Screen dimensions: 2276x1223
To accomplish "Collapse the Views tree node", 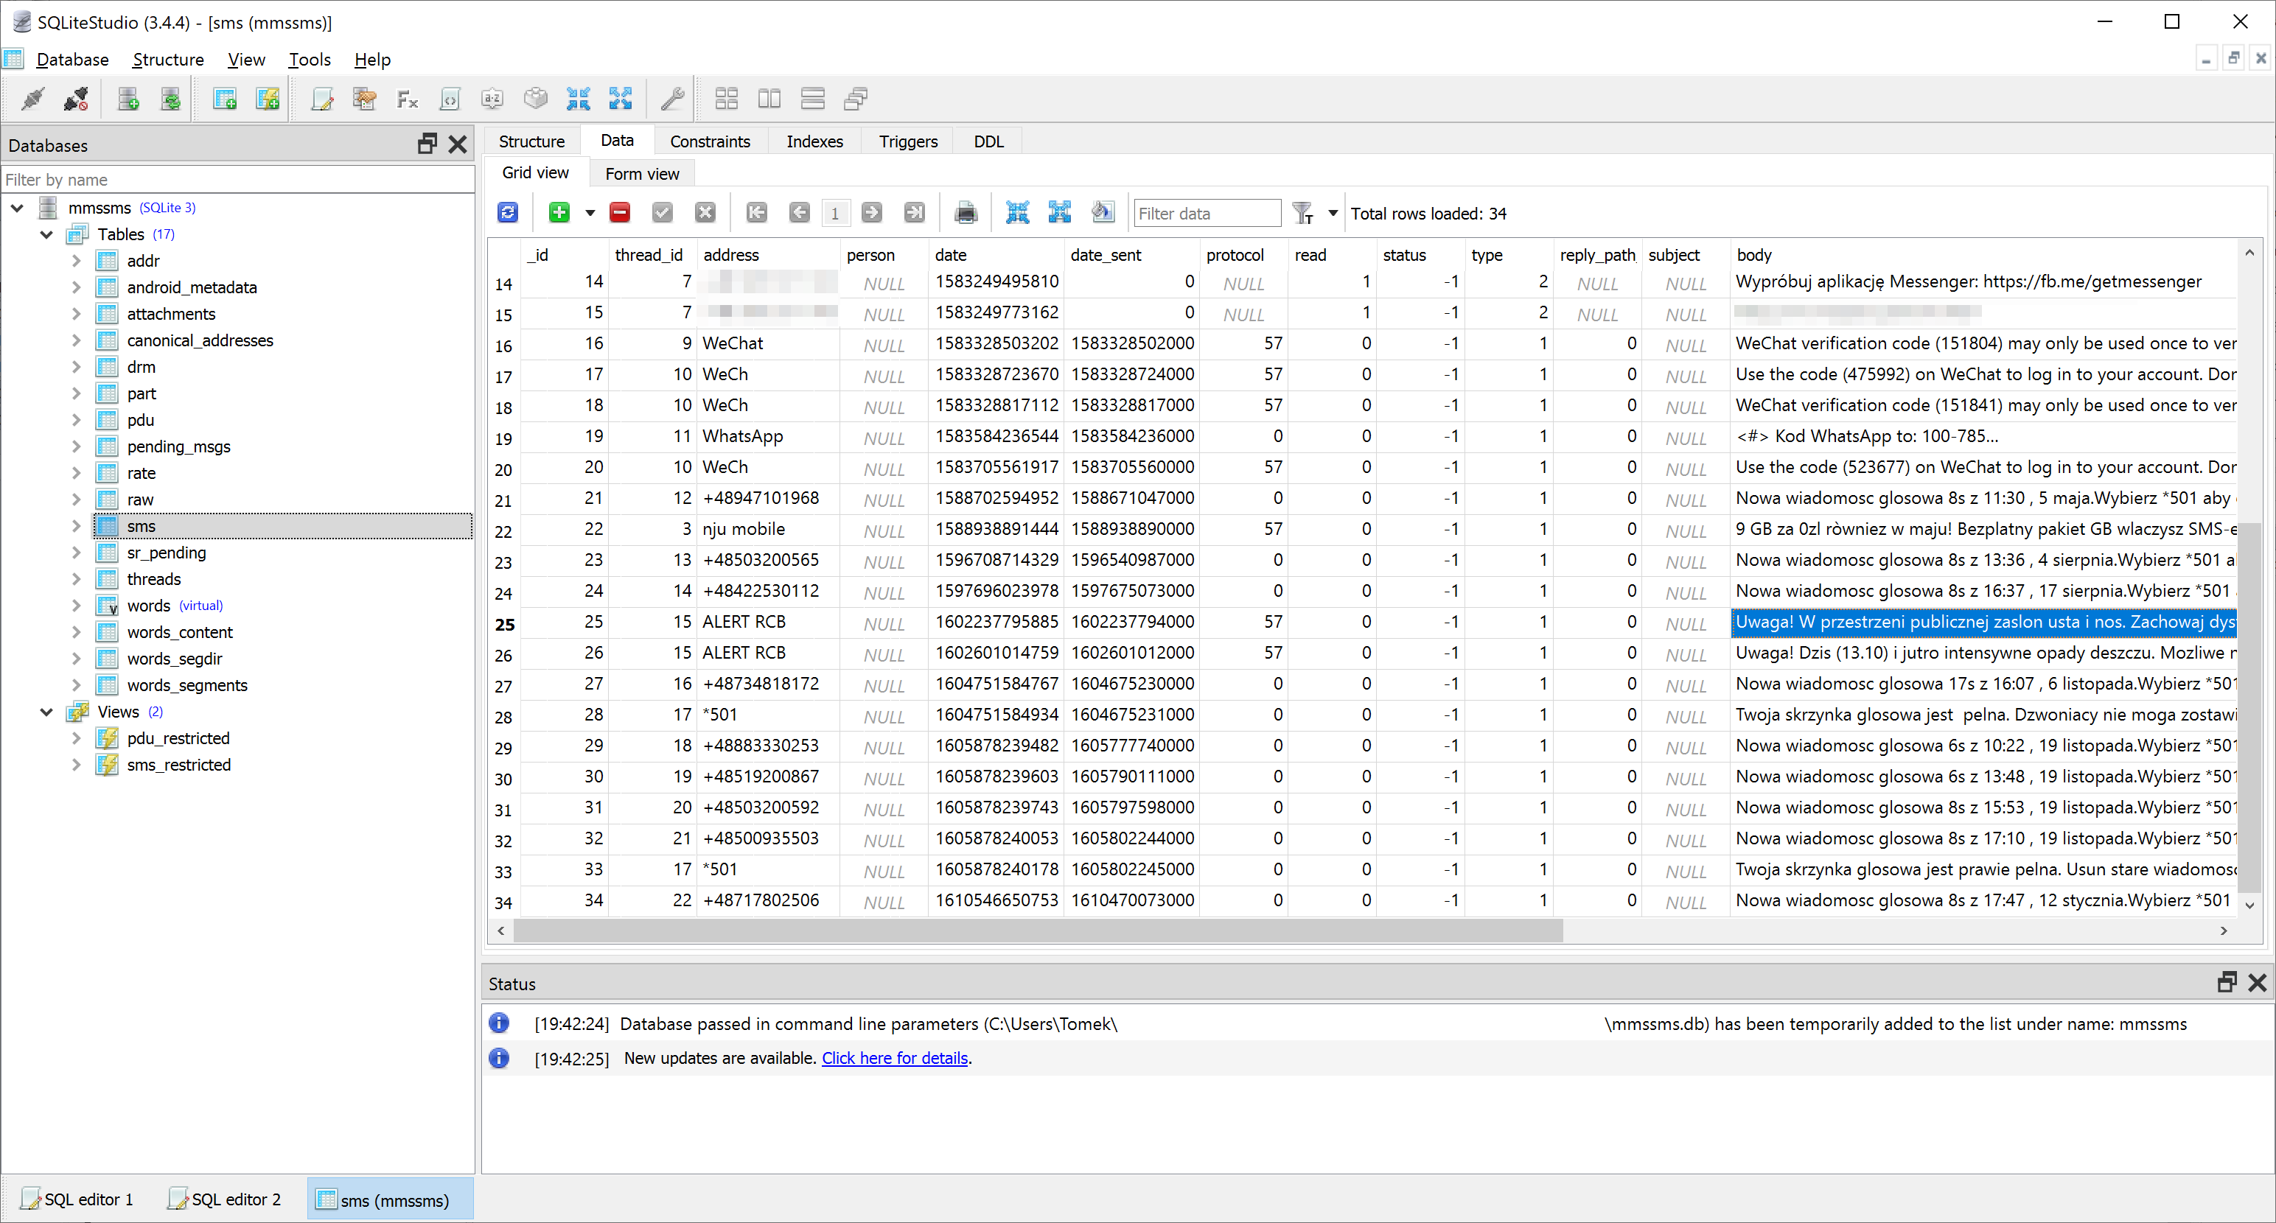I will [47, 712].
